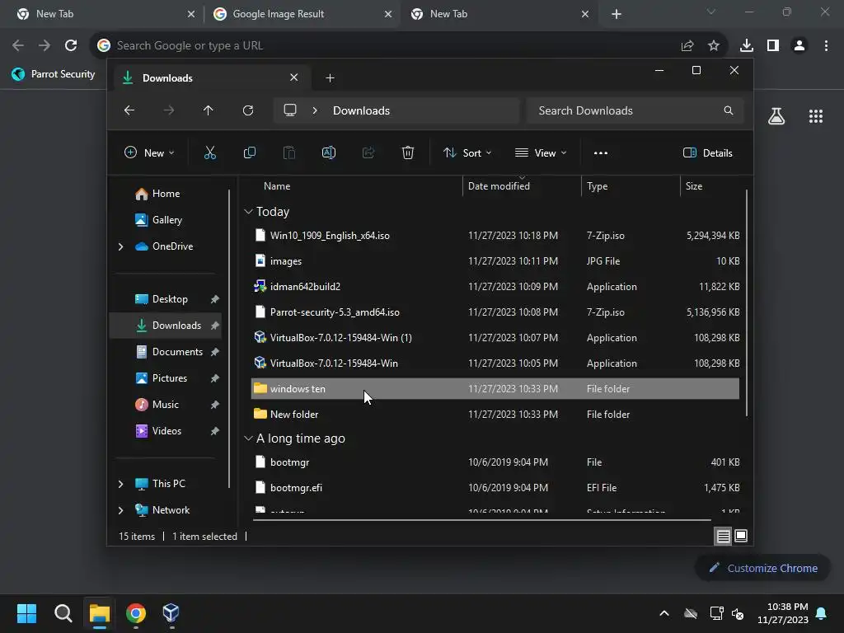Go forward in File Explorer
The height and width of the screenshot is (633, 844).
(169, 110)
